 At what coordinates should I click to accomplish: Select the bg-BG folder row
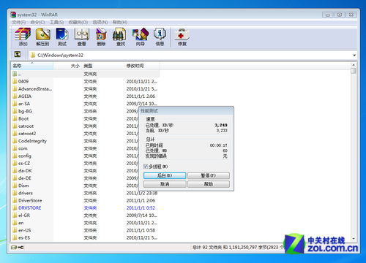tap(75, 111)
